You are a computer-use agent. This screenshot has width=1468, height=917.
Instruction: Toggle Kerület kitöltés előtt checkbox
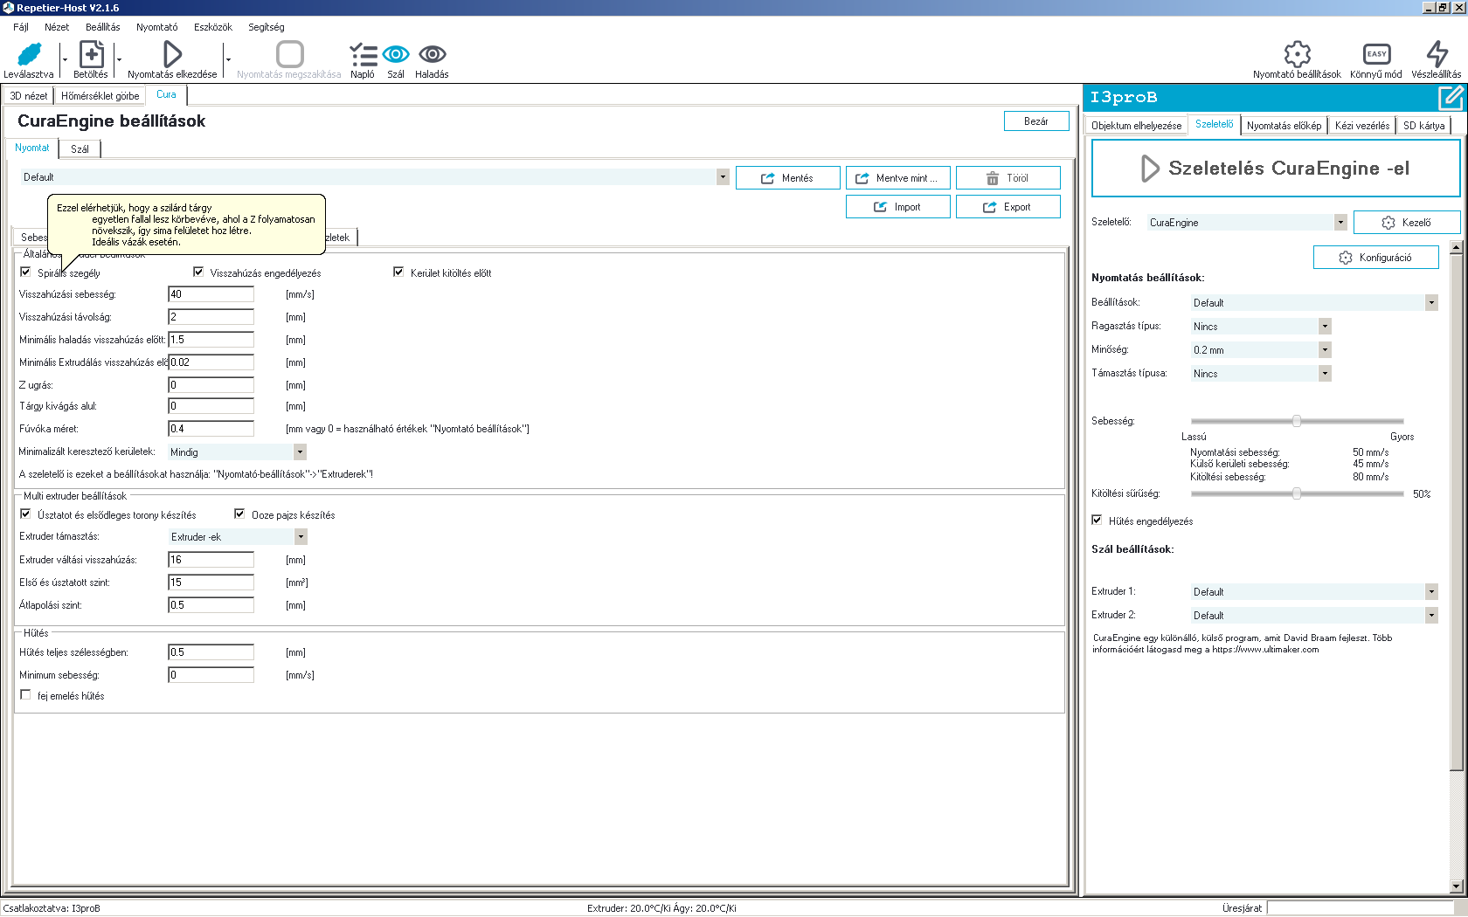pyautogui.click(x=398, y=272)
